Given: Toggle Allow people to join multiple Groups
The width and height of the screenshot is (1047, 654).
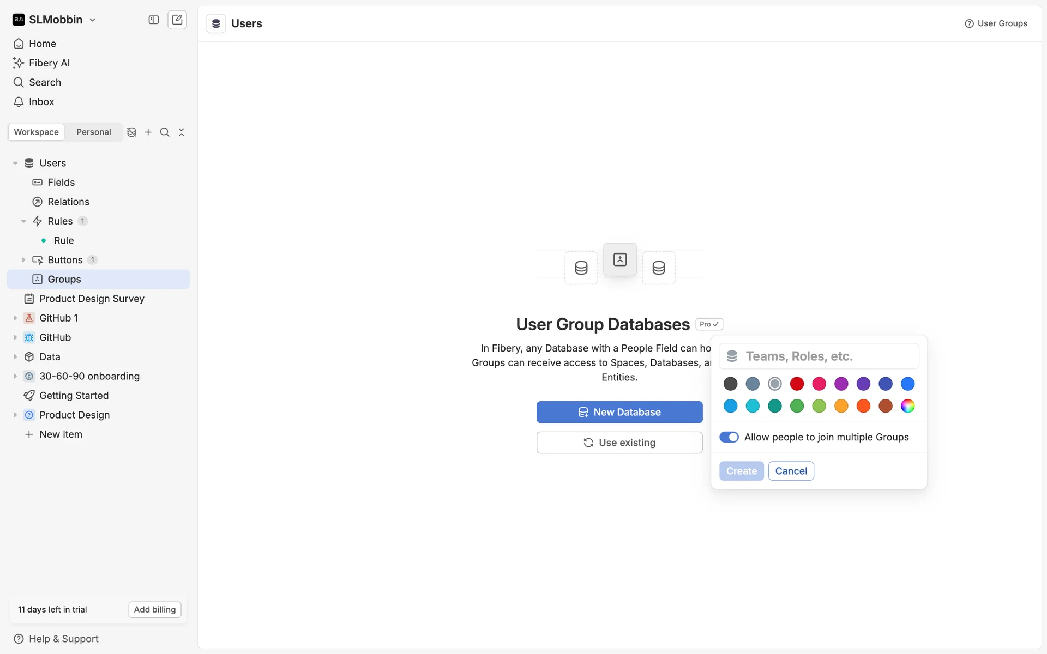Looking at the screenshot, I should point(729,437).
